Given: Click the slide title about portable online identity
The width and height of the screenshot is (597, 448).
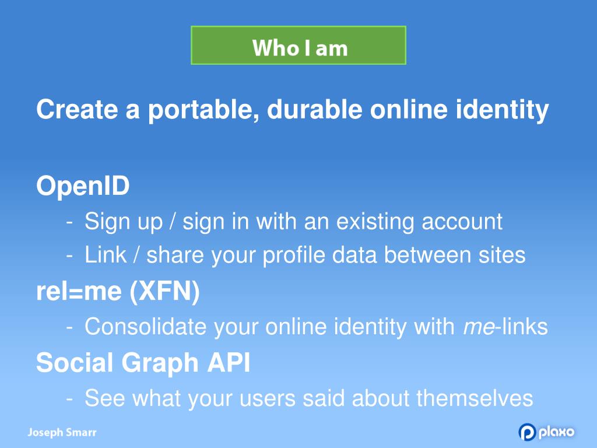Looking at the screenshot, I should [x=293, y=110].
